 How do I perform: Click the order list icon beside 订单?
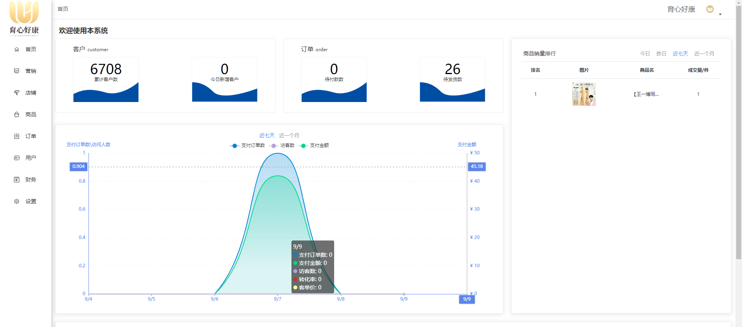[x=17, y=136]
